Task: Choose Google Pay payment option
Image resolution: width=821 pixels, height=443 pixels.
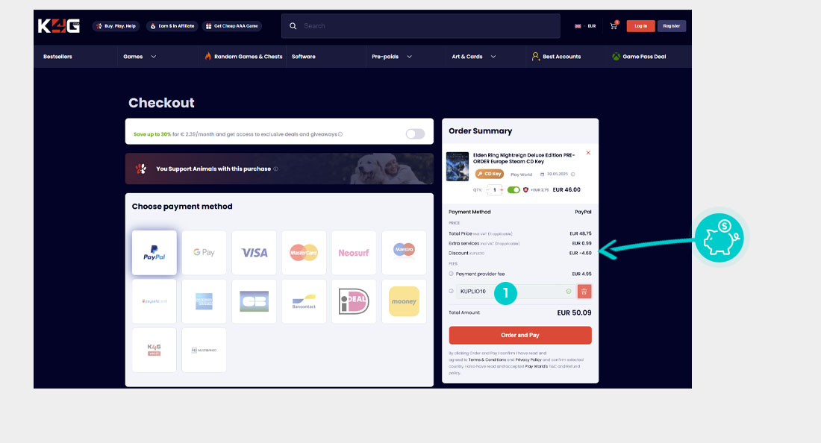Action: point(205,253)
